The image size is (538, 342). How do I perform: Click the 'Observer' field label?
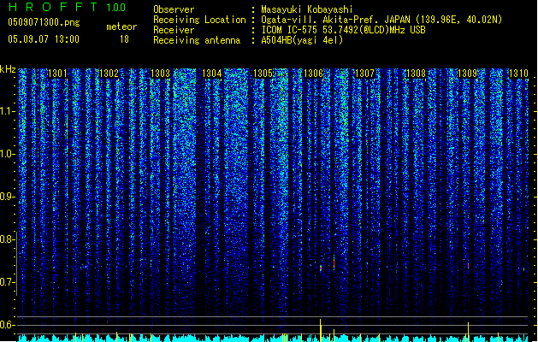coord(174,9)
